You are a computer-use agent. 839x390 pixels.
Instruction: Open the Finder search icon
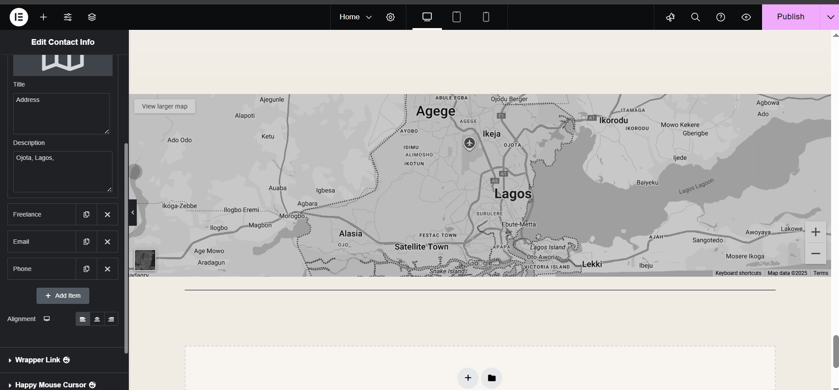click(695, 17)
